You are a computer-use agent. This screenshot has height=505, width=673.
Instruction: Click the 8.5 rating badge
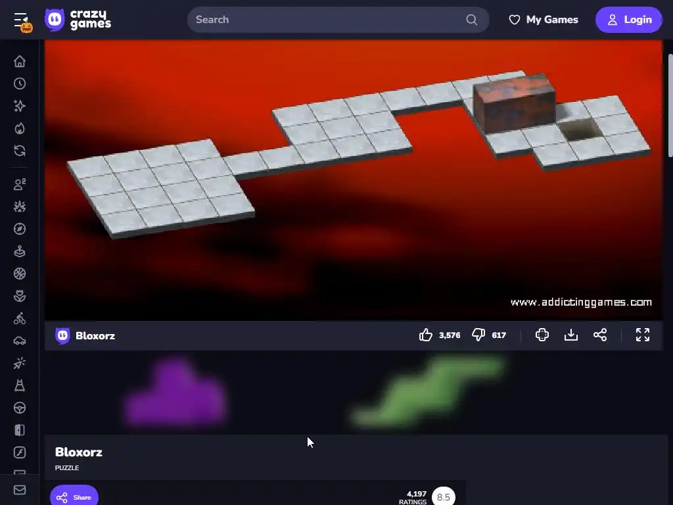pyautogui.click(x=444, y=497)
